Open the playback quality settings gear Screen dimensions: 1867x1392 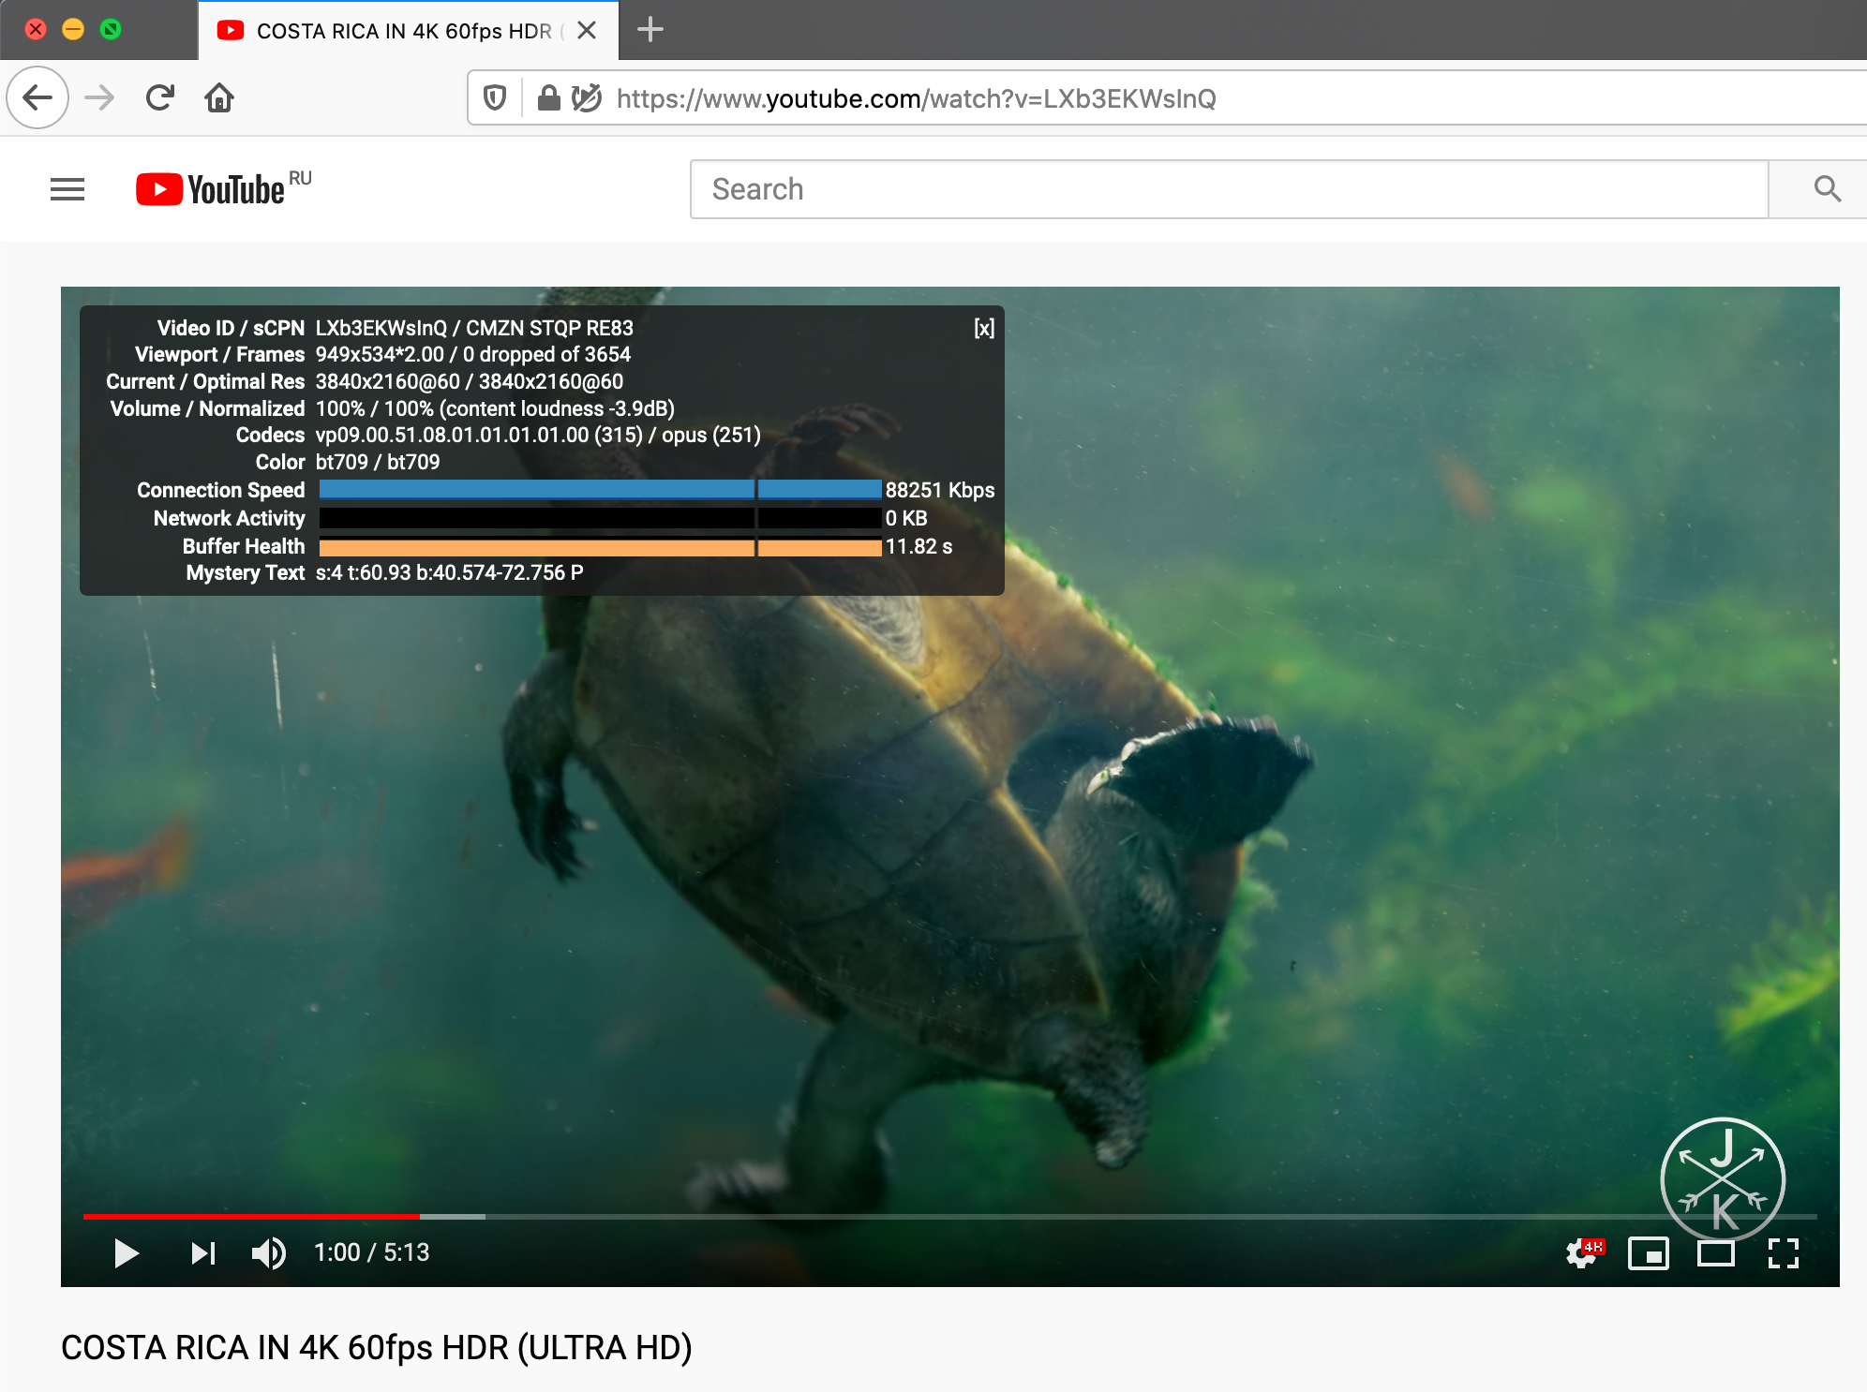tap(1581, 1252)
